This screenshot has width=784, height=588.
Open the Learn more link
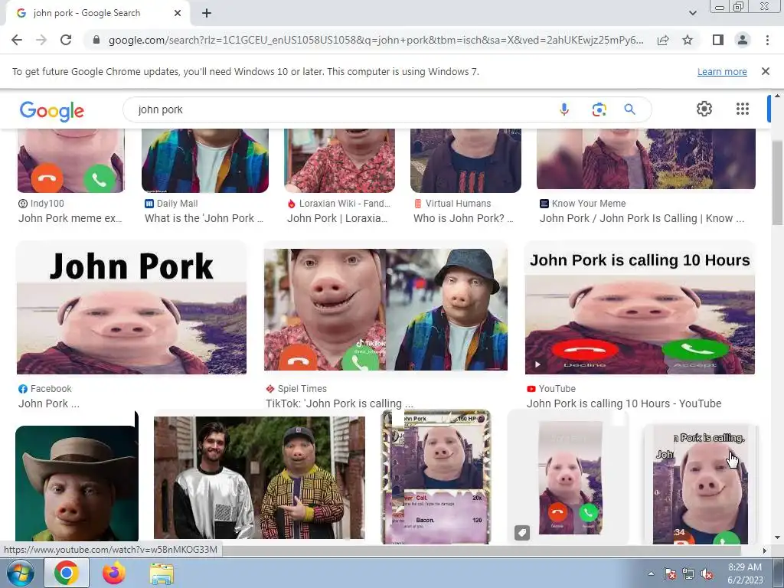pyautogui.click(x=722, y=71)
